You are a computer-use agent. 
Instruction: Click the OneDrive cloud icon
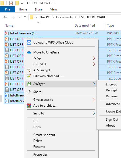point(29,52)
